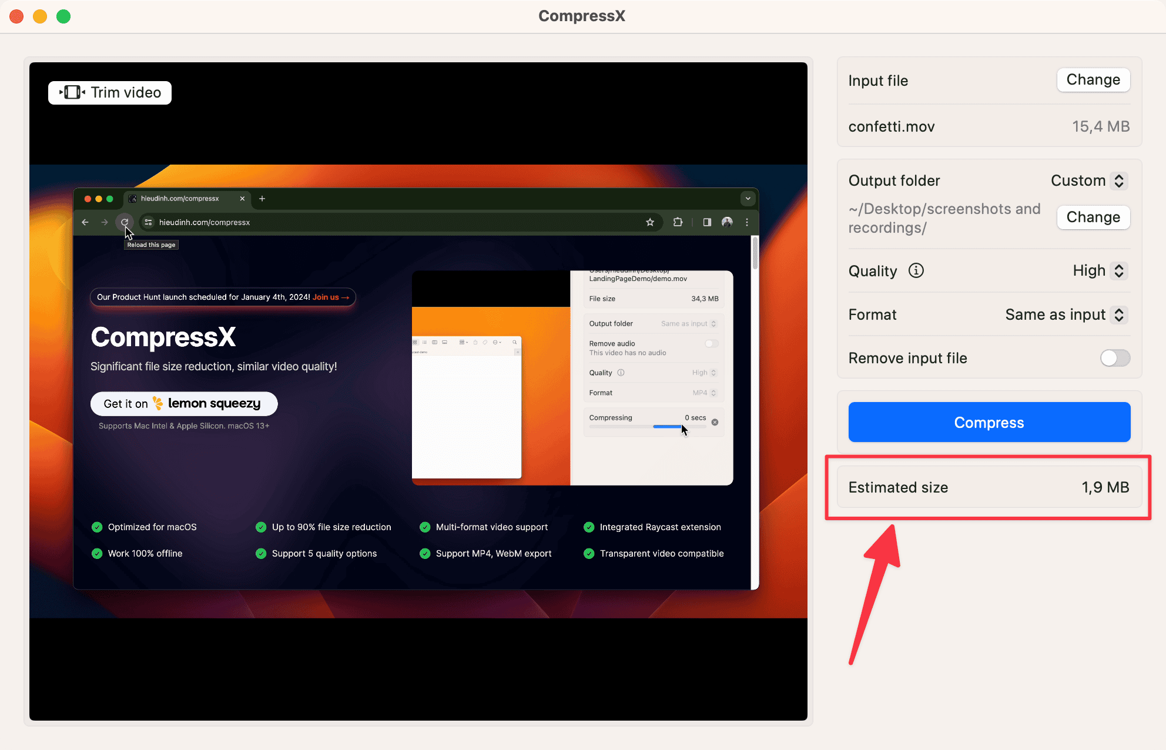Click reload page icon in embedded browser

125,222
